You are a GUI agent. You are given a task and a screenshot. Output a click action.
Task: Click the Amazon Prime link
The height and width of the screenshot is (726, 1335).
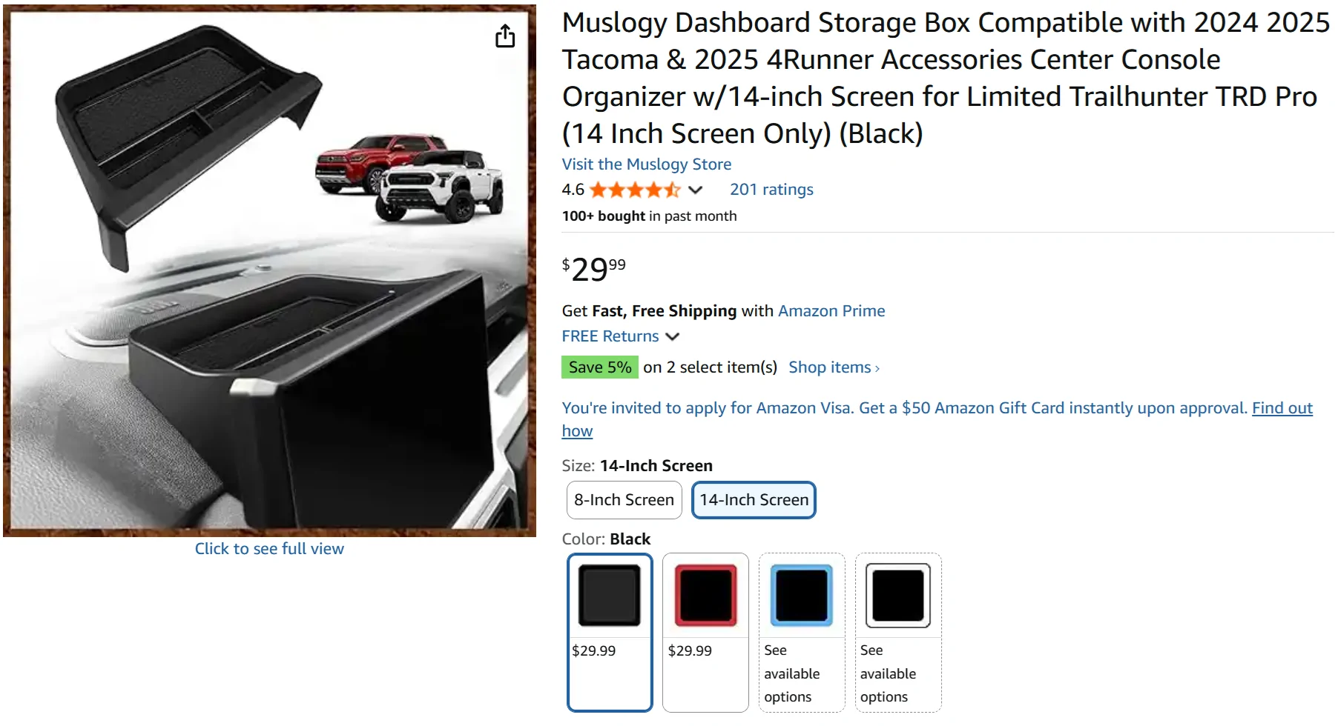click(x=831, y=311)
